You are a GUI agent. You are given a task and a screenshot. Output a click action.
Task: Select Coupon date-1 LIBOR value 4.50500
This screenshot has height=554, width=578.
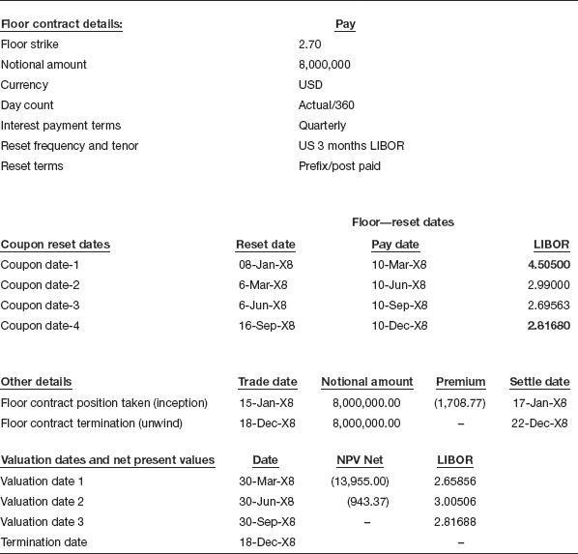click(x=549, y=265)
